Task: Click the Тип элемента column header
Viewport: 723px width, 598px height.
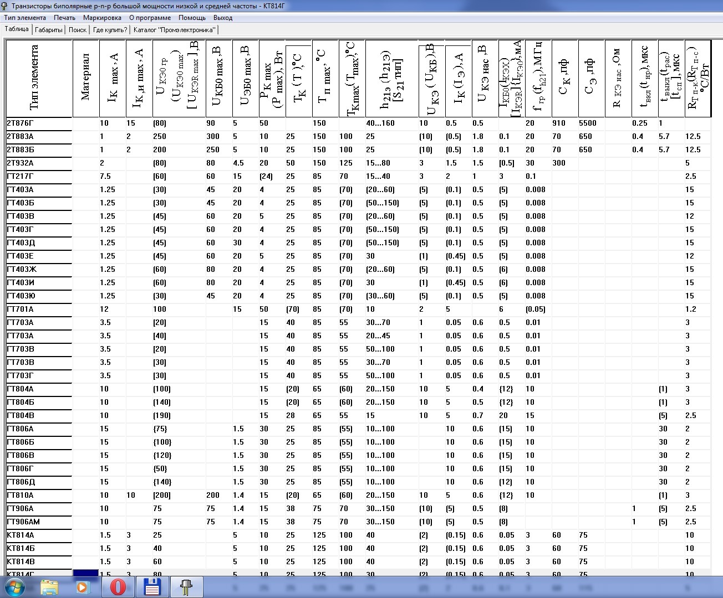Action: pyautogui.click(x=39, y=78)
